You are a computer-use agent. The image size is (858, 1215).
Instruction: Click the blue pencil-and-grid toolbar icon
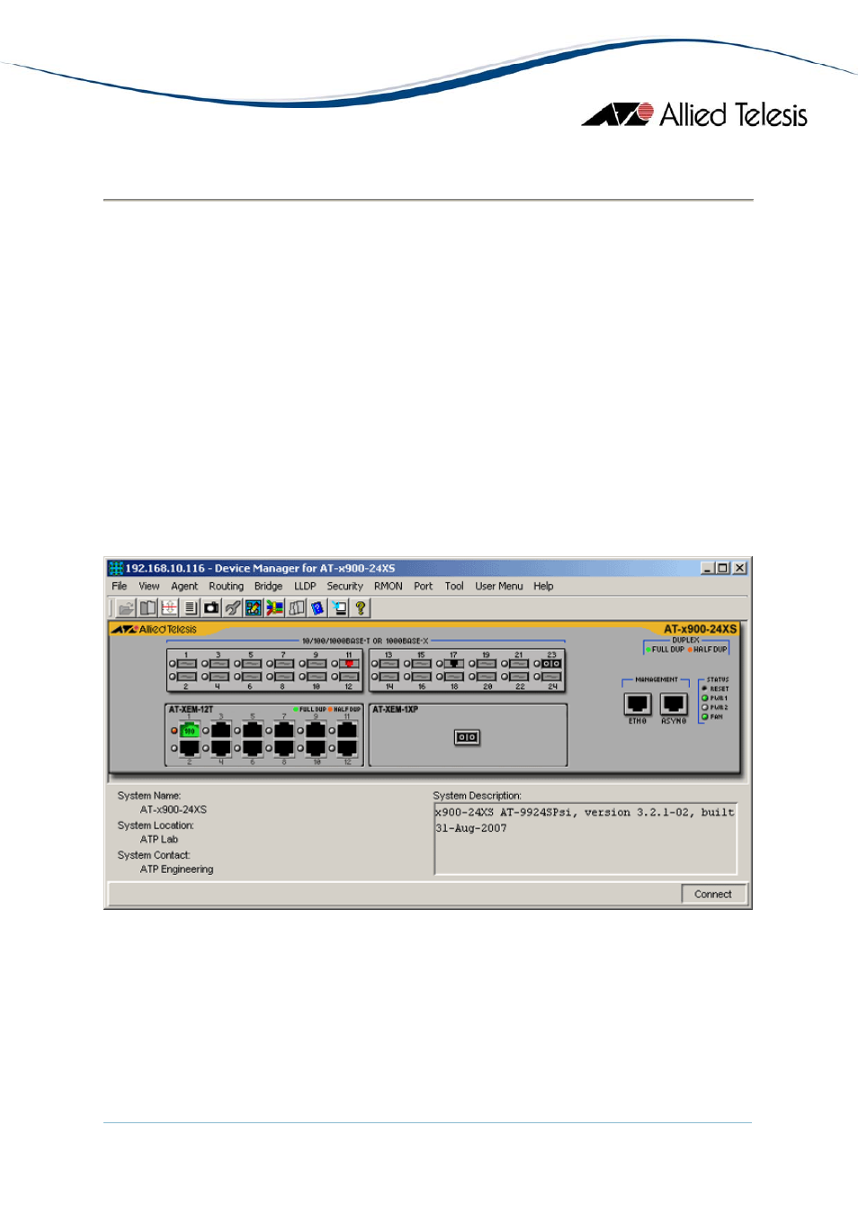(x=254, y=608)
